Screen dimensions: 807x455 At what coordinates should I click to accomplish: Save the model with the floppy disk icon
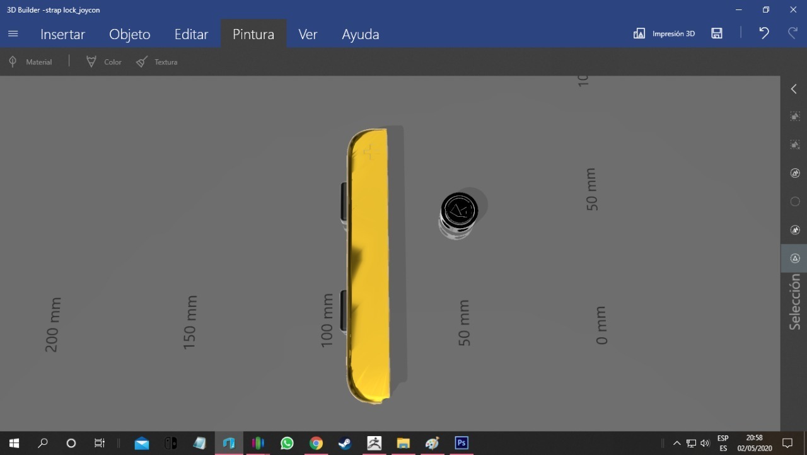(717, 33)
